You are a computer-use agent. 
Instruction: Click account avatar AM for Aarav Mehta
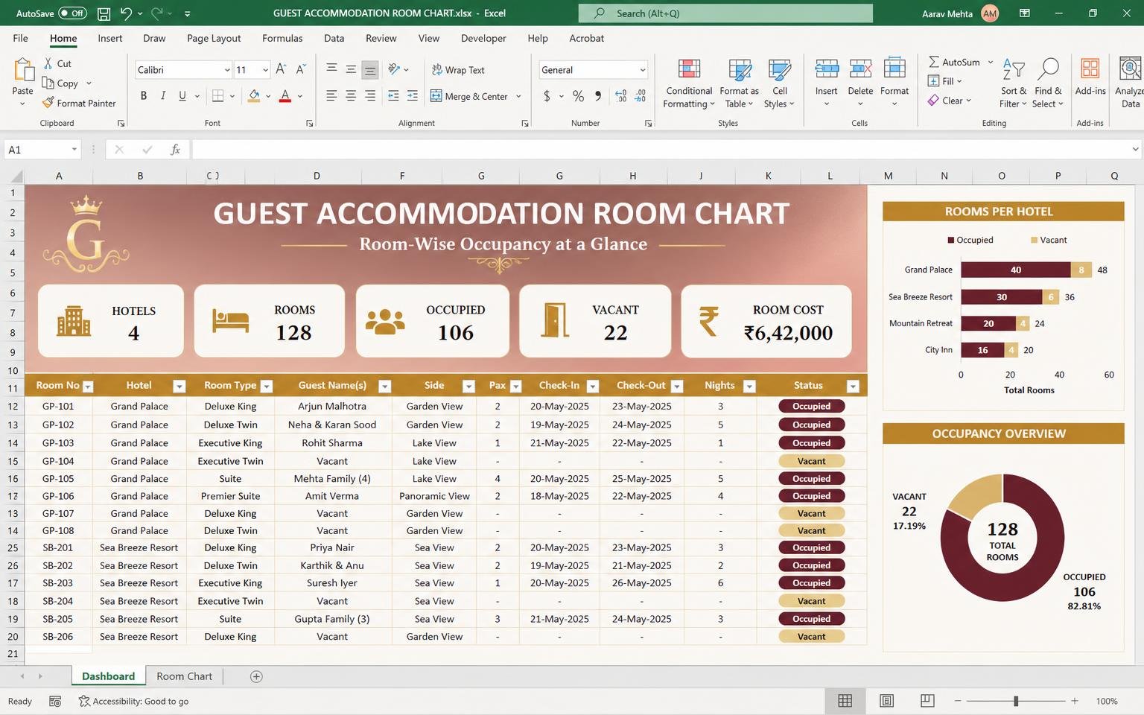pos(990,13)
